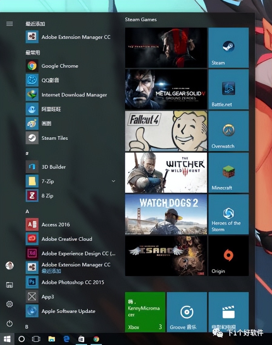Launch the Minecraft tile
The image size is (272, 345).
tap(228, 173)
